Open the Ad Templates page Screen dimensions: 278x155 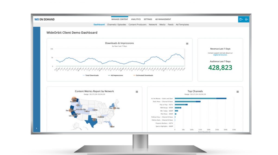point(182,25)
